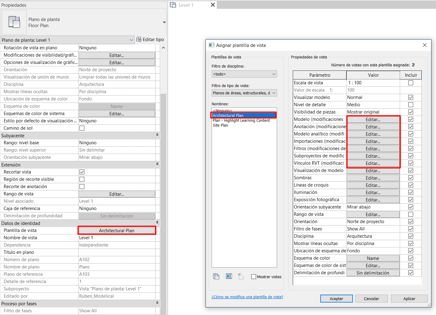Enable Recorte de anotación checkbox
Image resolution: width=436 pixels, height=315 pixels.
[82, 187]
